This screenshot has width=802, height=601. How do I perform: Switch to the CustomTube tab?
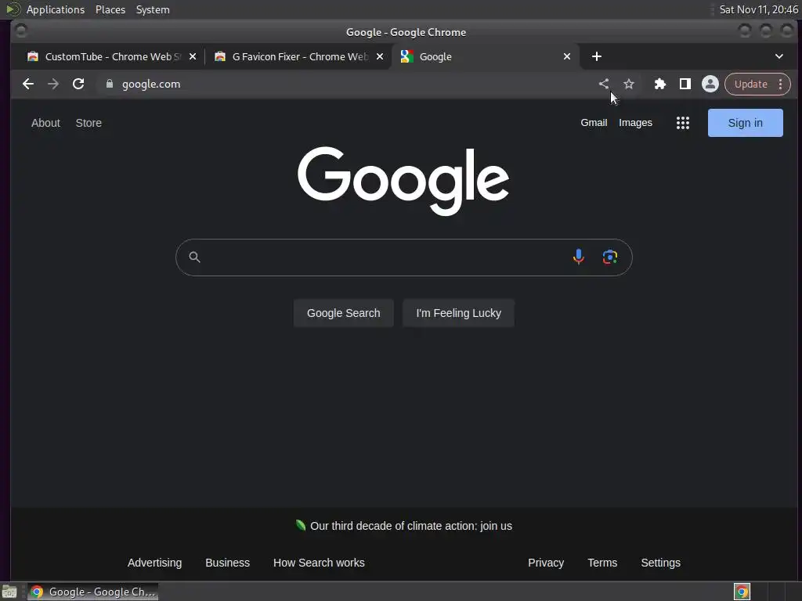(111, 56)
